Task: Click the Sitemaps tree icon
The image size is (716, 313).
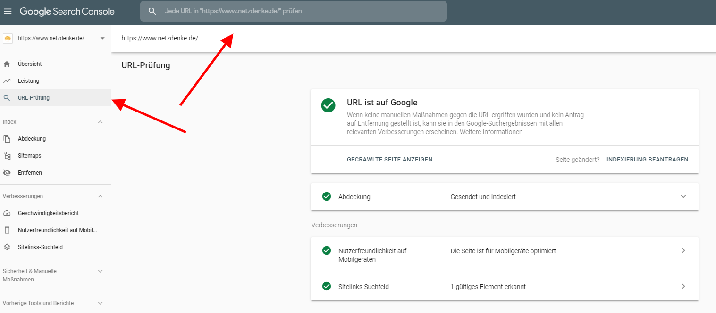Action: pos(7,156)
